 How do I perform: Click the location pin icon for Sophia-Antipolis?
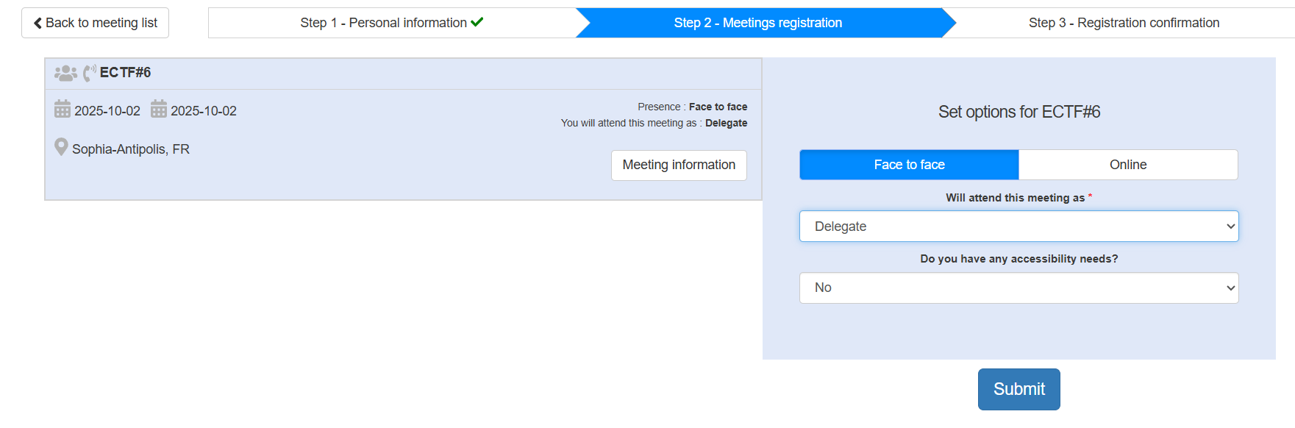click(x=61, y=147)
